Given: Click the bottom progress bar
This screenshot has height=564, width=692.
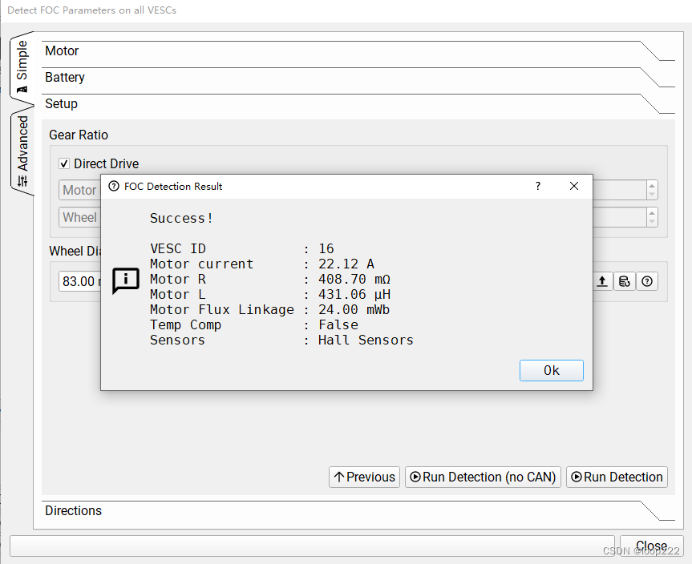Looking at the screenshot, I should [x=312, y=546].
